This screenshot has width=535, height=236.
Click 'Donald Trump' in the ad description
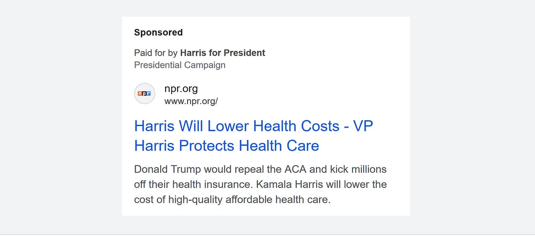[168, 169]
